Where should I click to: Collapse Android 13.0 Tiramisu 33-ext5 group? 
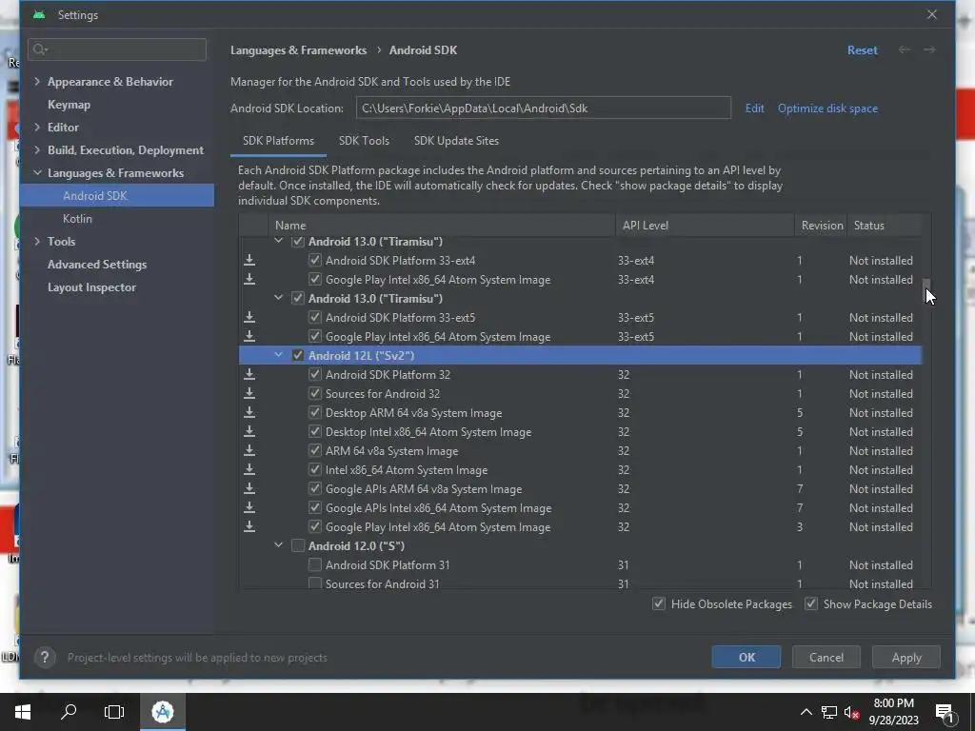[x=279, y=298]
